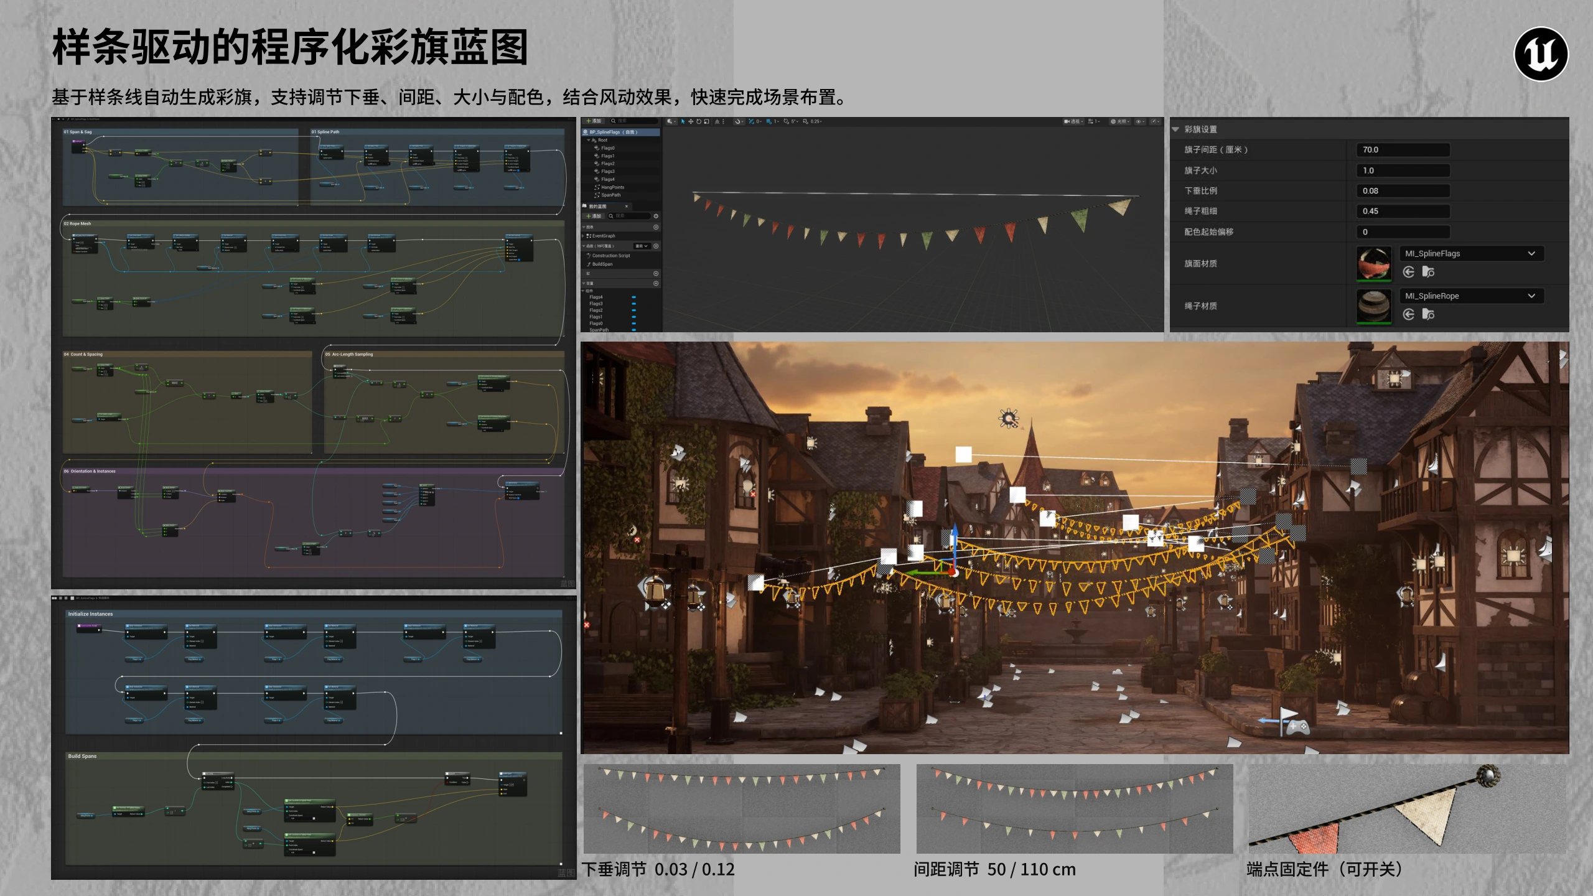
Task: Pick the arrow select tool in preview toolbar
Action: (x=683, y=121)
